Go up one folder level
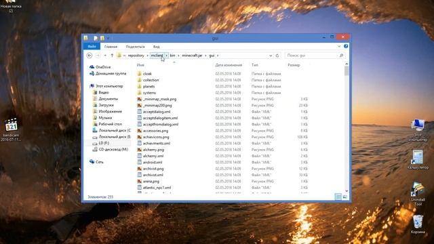434x244 pixels. 112,56
